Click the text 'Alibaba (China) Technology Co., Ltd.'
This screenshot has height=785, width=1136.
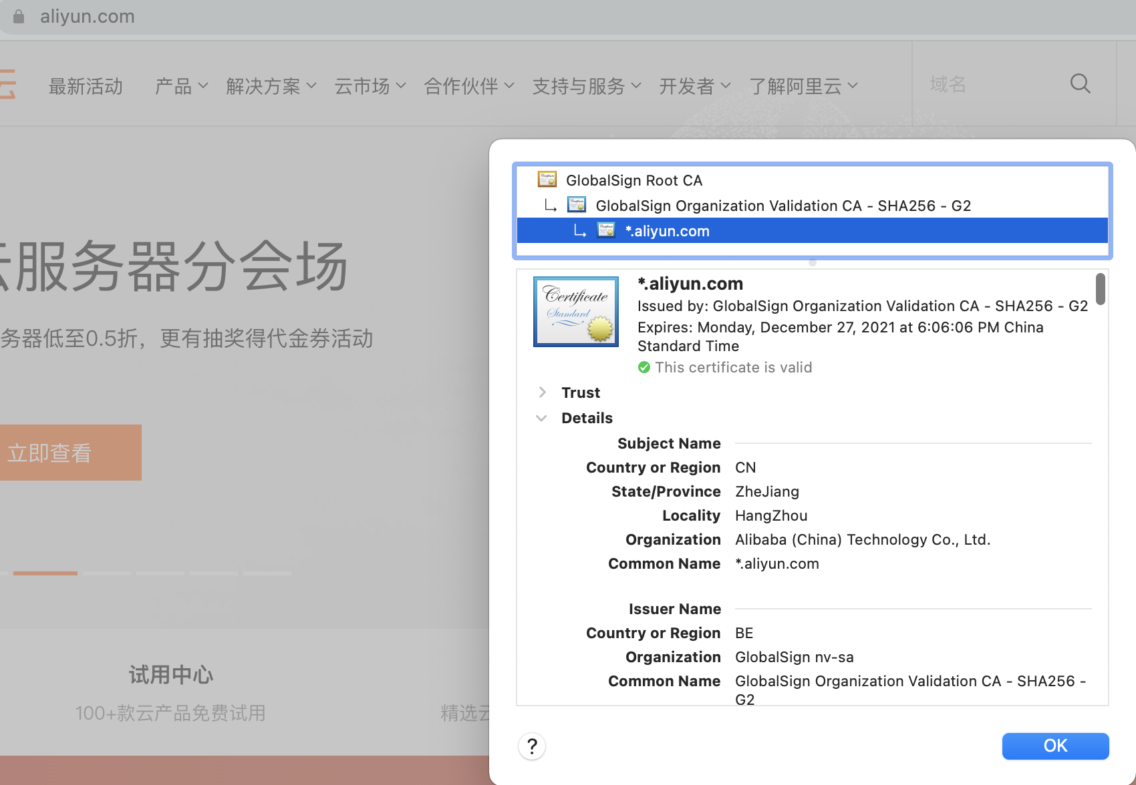[x=863, y=539]
